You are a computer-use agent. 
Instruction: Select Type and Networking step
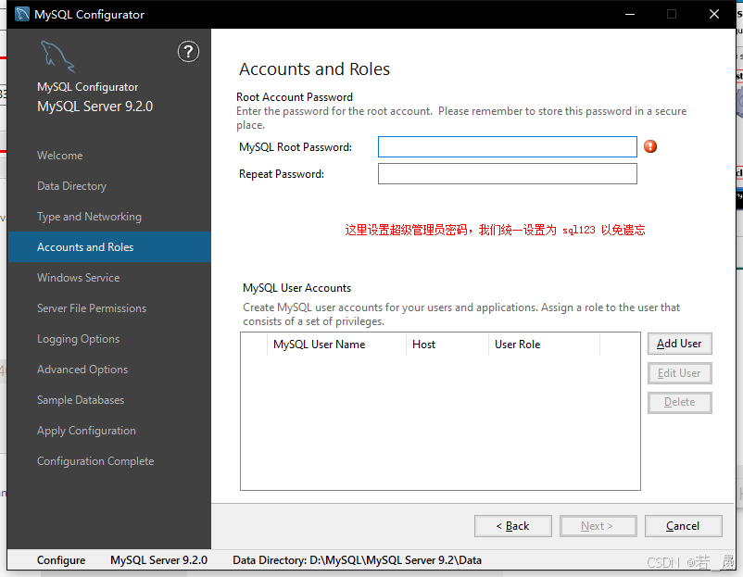89,217
